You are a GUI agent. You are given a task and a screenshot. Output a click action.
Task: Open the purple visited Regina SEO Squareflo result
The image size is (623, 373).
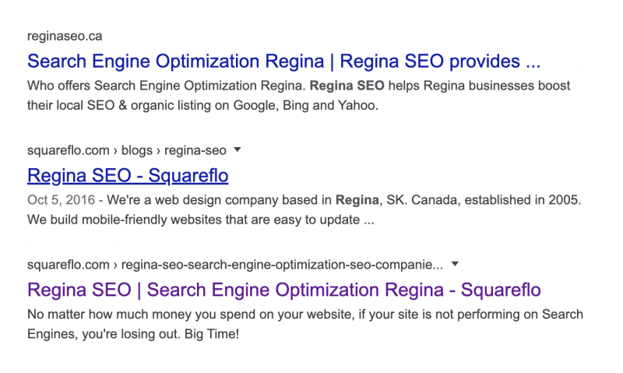pyautogui.click(x=284, y=290)
